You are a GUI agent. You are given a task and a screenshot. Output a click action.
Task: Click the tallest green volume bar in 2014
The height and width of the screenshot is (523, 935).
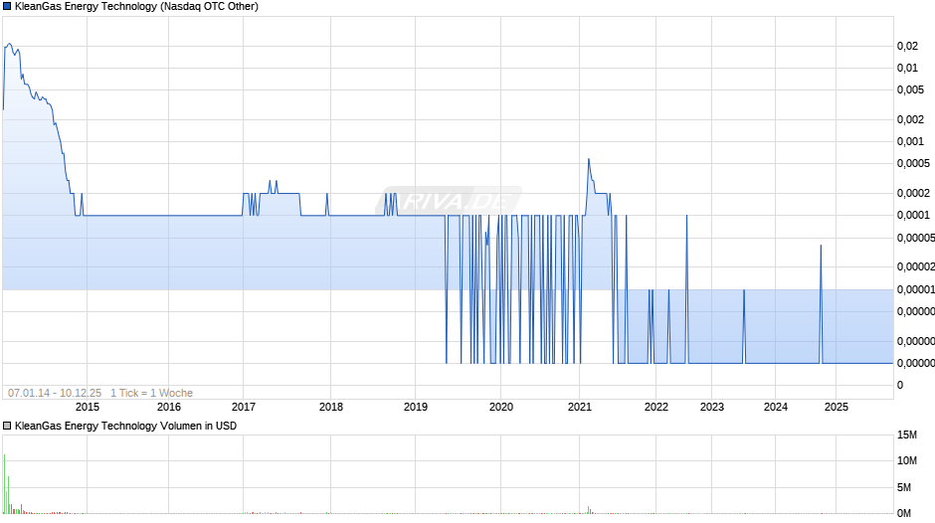(4, 483)
